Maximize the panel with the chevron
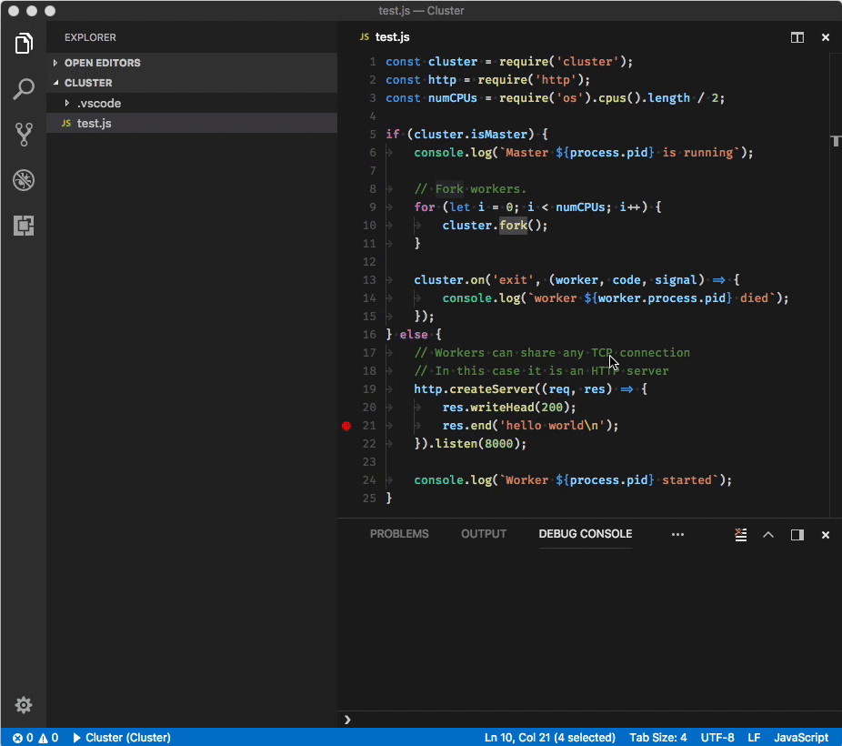Image resolution: width=842 pixels, height=746 pixels. [x=768, y=535]
